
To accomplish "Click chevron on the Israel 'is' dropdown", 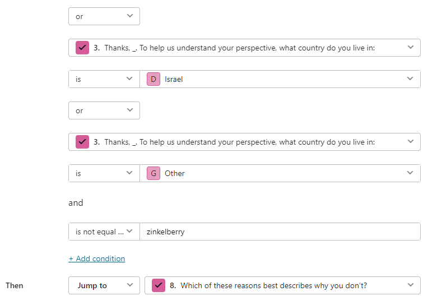I will [x=129, y=78].
